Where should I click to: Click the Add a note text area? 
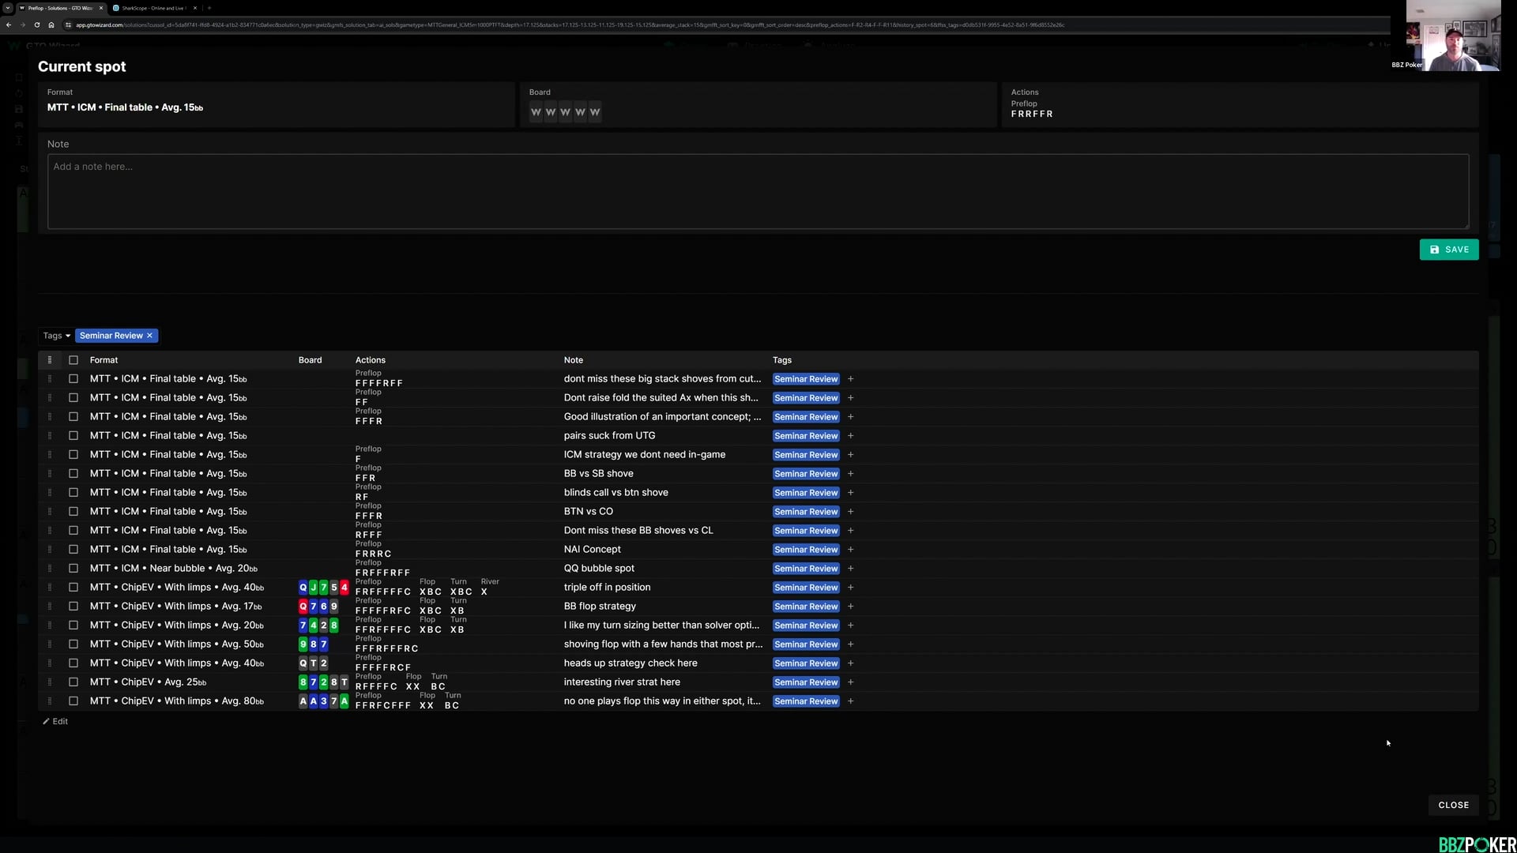pos(757,191)
